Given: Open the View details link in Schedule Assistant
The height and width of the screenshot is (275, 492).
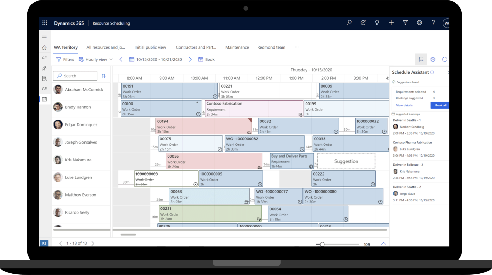Looking at the screenshot, I should (x=404, y=105).
